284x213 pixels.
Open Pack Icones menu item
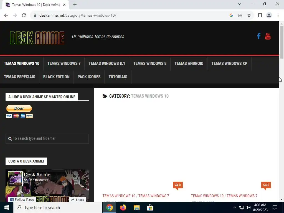pos(89,77)
